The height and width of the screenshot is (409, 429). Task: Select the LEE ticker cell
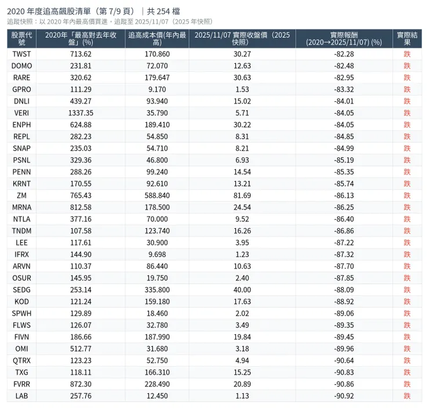pyautogui.click(x=21, y=243)
